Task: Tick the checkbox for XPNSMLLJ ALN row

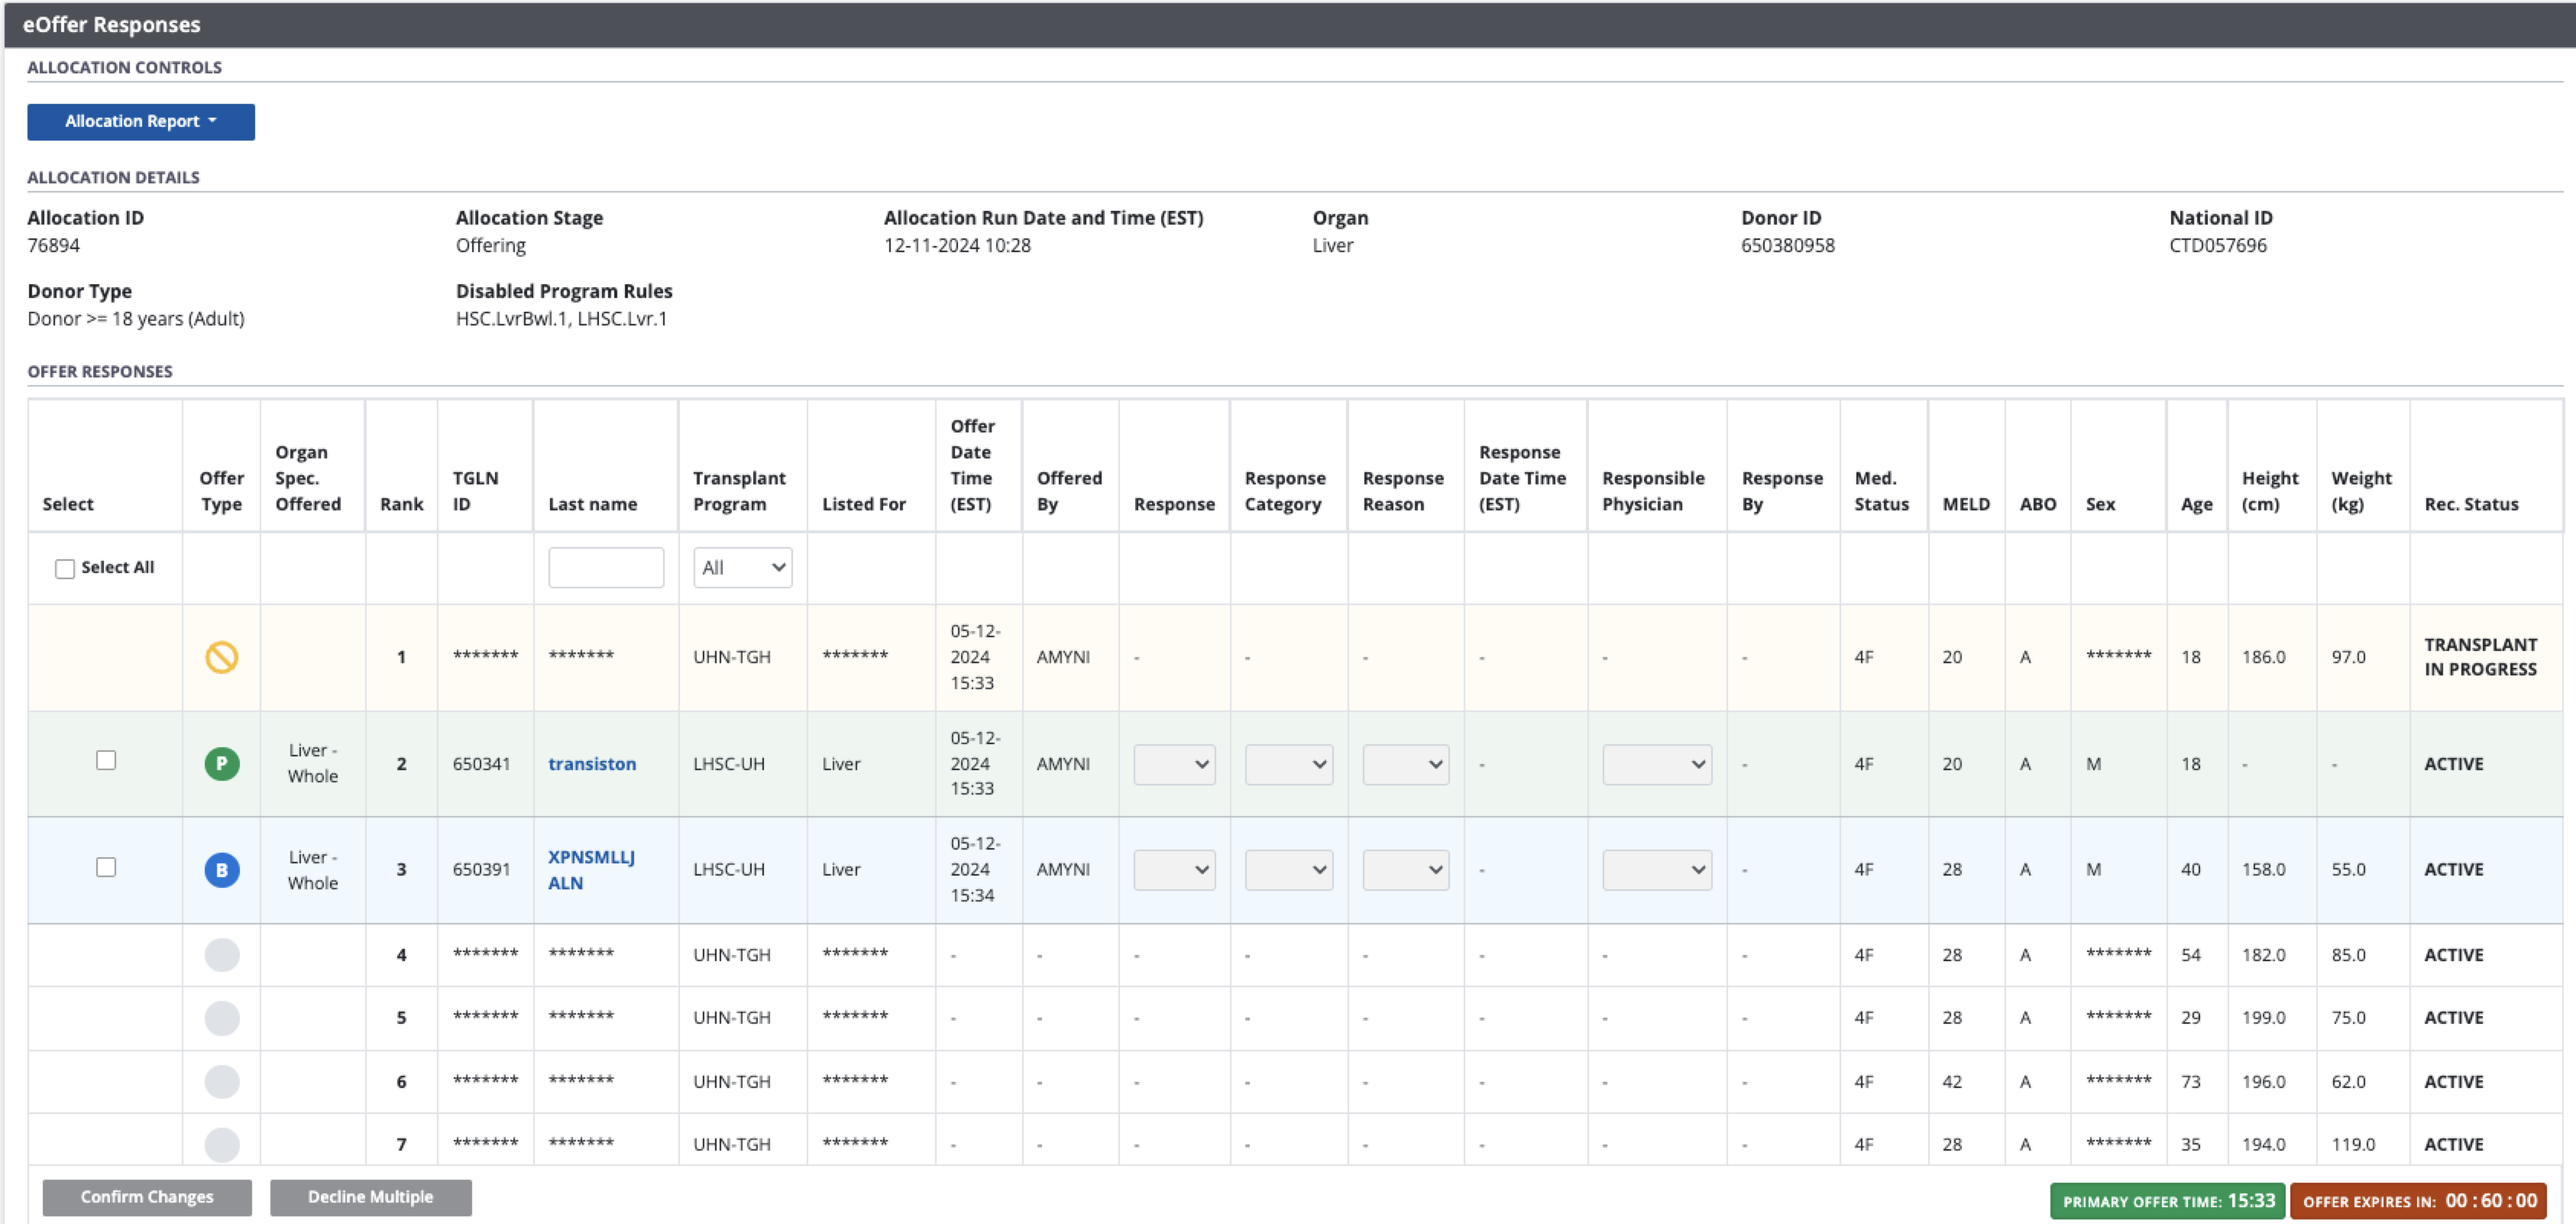Action: tap(106, 867)
